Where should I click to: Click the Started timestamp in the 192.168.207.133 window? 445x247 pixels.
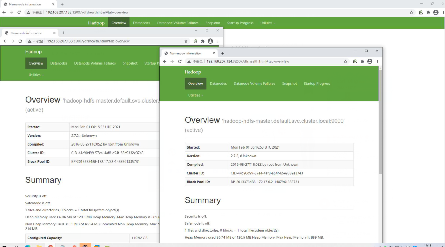[96, 127]
